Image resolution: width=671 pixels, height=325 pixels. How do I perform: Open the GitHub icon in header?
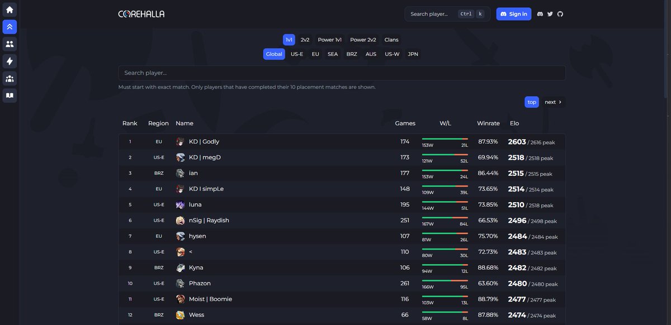(x=560, y=14)
